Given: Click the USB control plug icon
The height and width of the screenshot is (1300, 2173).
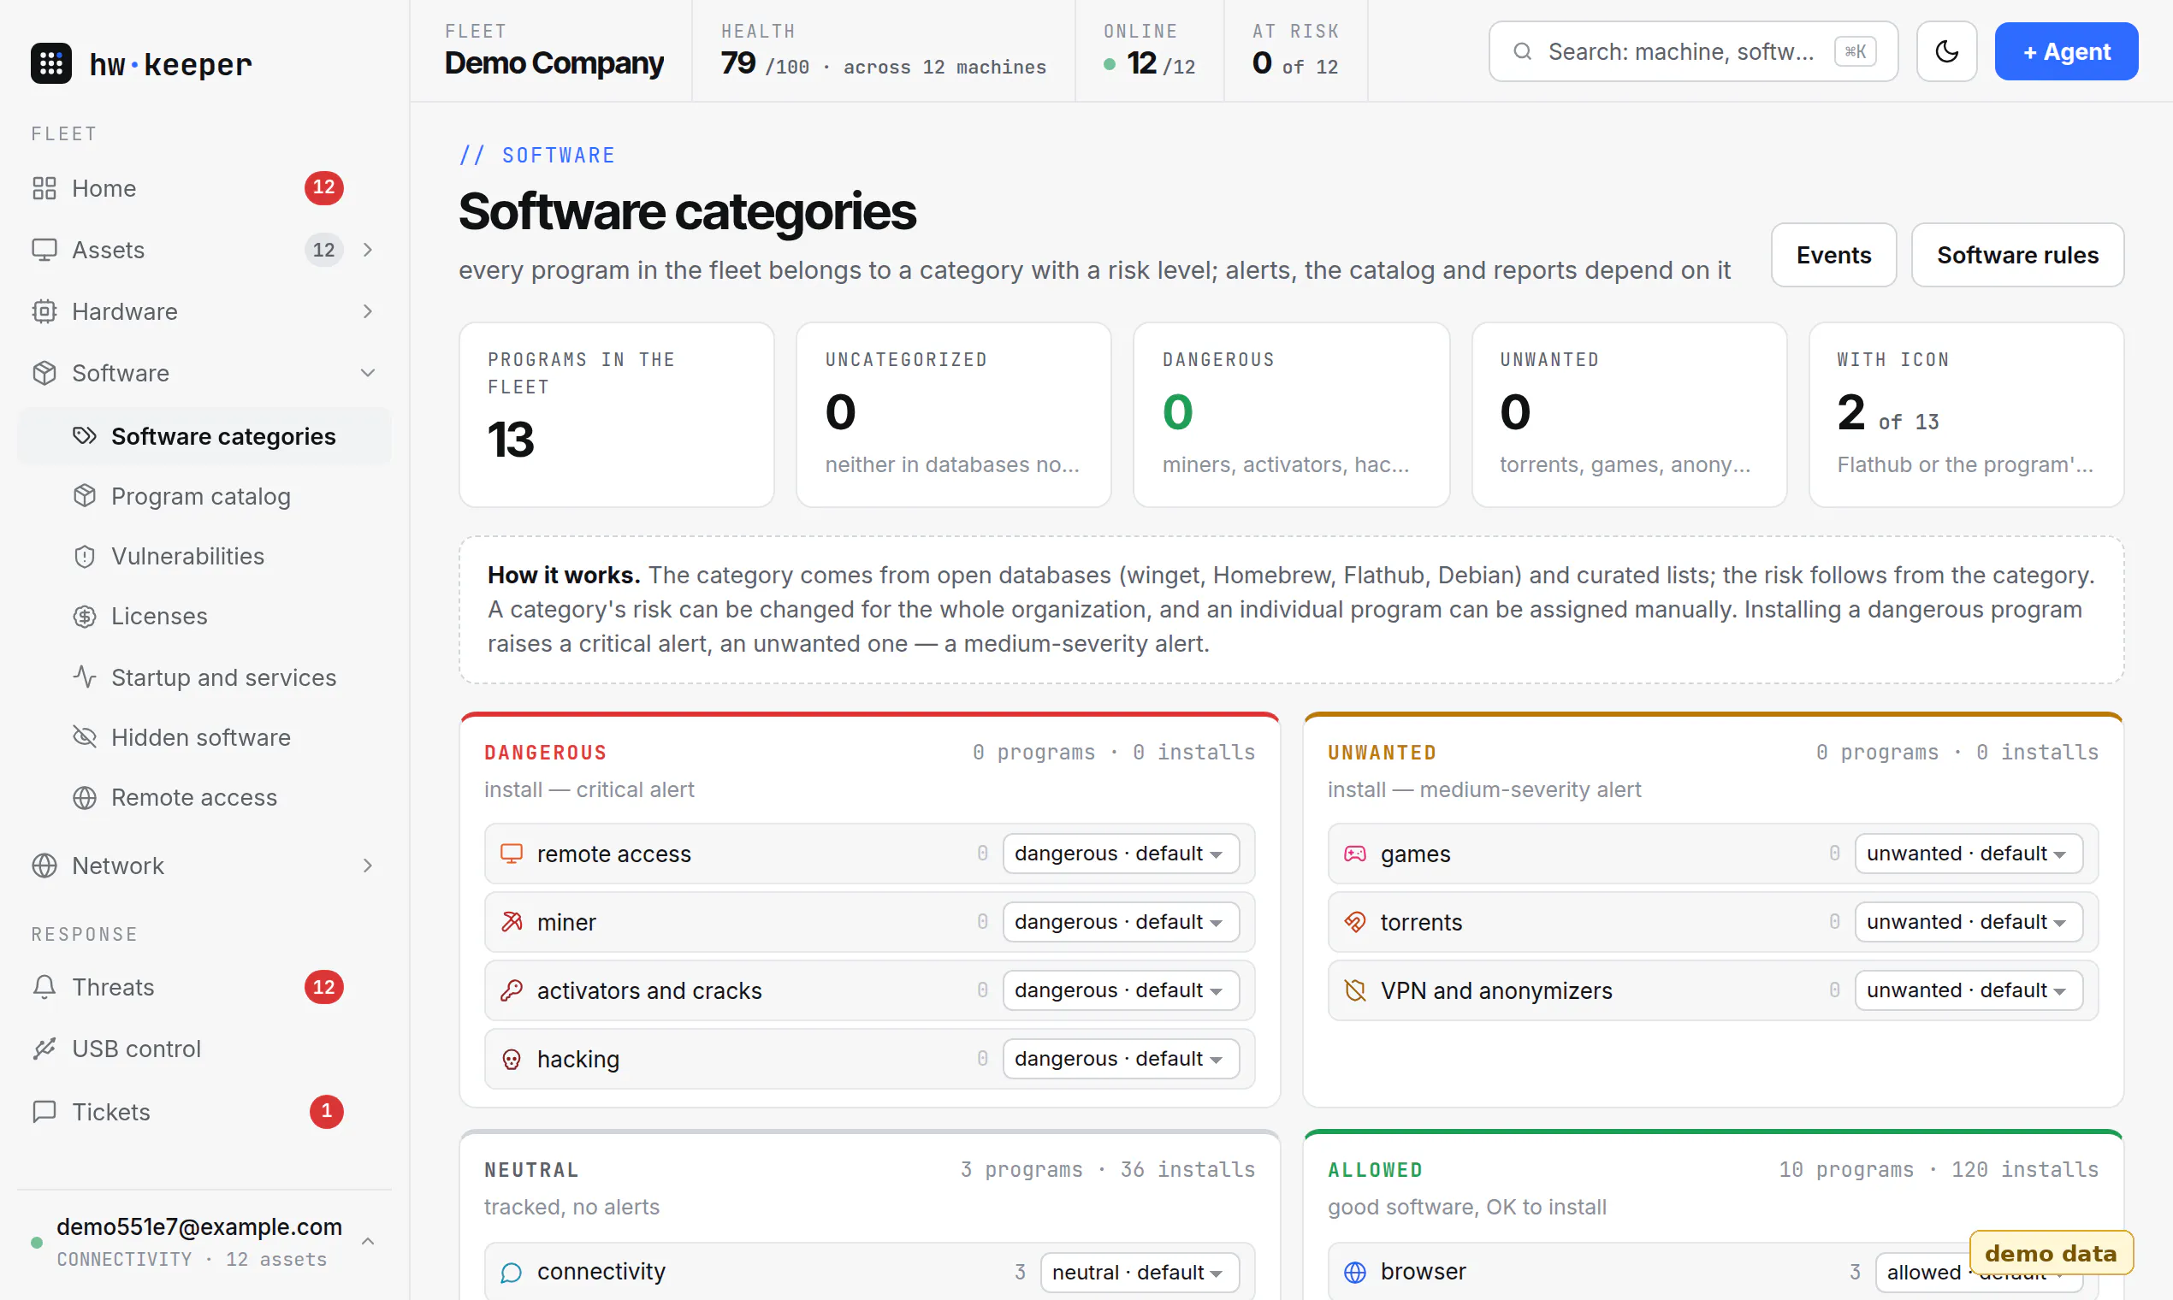Looking at the screenshot, I should [x=44, y=1049].
